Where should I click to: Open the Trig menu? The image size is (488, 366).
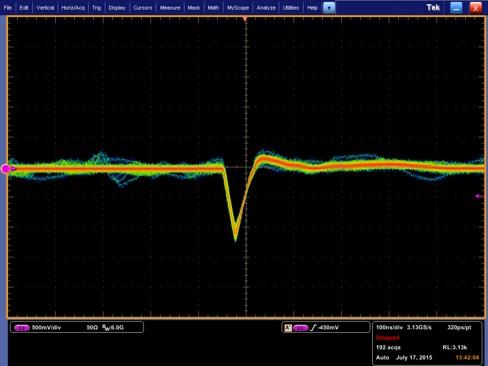point(96,8)
